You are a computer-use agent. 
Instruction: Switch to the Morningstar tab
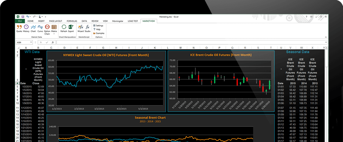(118, 21)
